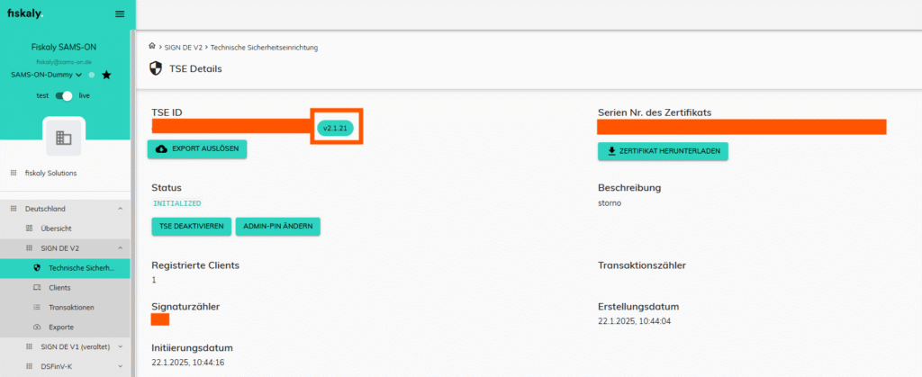The width and height of the screenshot is (922, 377).
Task: Click Zertifikat herunterladen button
Action: (x=663, y=151)
